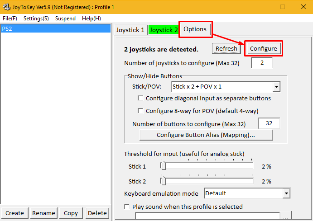
Task: Open the Help(H) menu
Action: (x=91, y=19)
